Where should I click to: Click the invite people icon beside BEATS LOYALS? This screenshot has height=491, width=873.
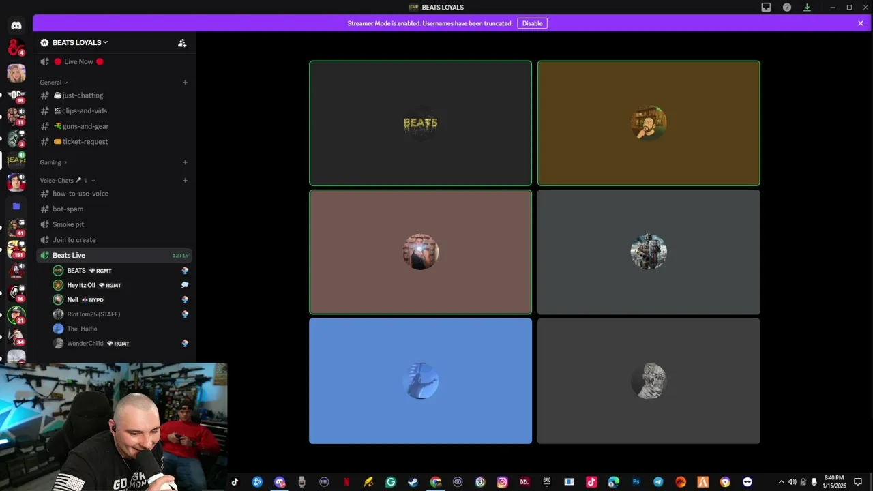(x=182, y=42)
